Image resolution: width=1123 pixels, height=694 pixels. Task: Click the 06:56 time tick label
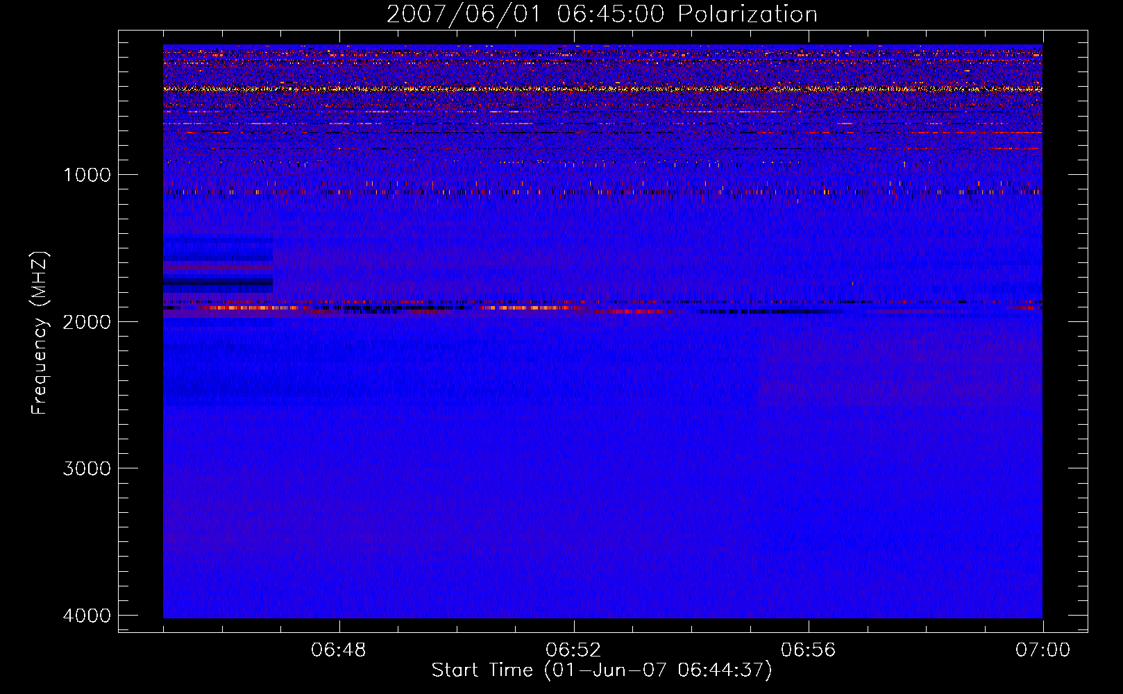click(x=808, y=650)
